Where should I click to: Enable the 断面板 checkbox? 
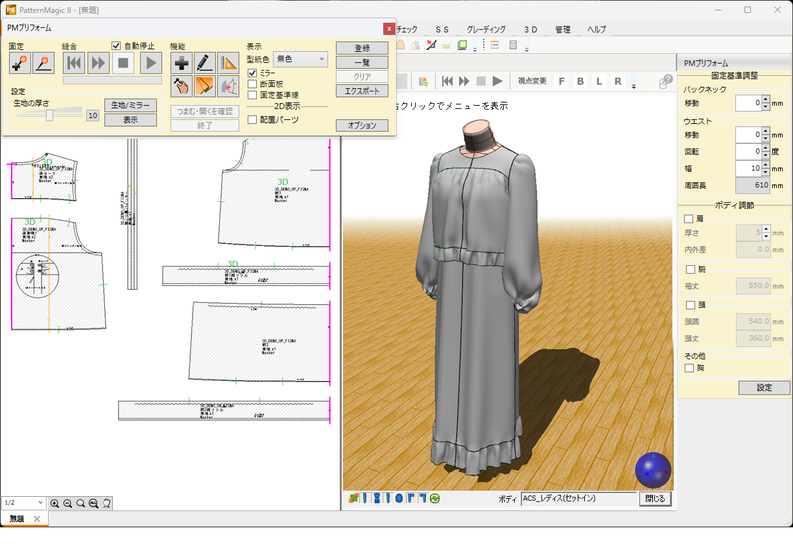253,84
